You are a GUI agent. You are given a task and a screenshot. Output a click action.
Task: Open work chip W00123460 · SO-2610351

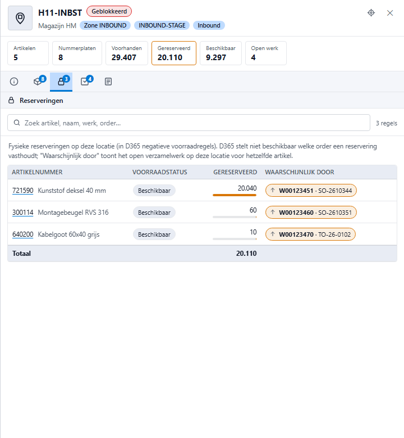pos(311,213)
